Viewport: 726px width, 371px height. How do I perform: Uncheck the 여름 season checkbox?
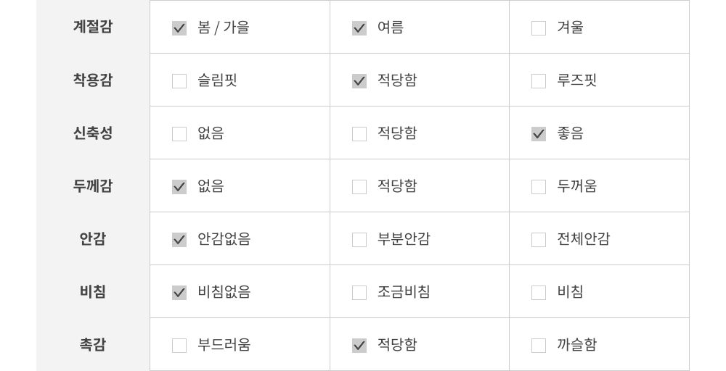click(x=359, y=28)
